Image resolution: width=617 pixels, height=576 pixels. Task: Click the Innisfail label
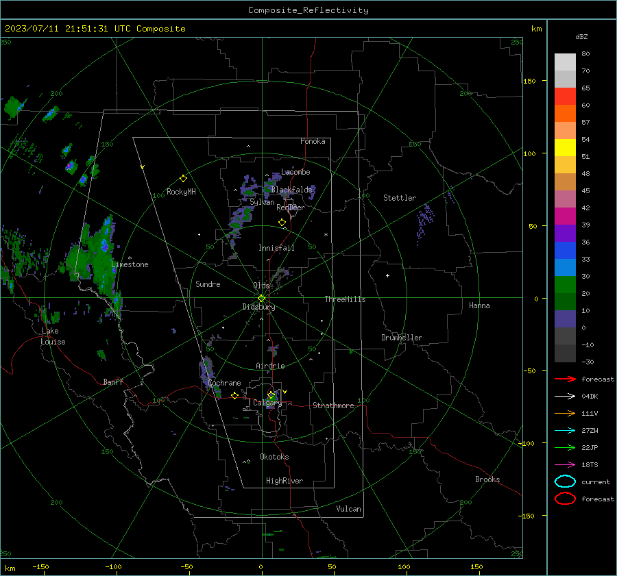[x=276, y=248]
